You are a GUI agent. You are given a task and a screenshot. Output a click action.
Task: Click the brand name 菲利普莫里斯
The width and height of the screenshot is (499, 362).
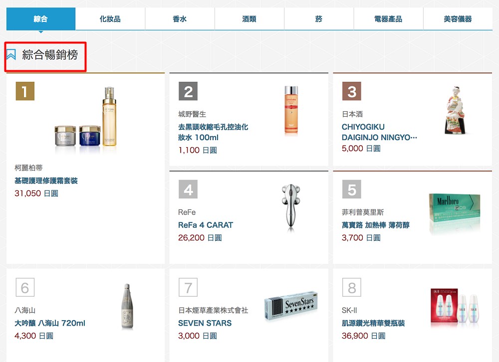click(x=363, y=212)
